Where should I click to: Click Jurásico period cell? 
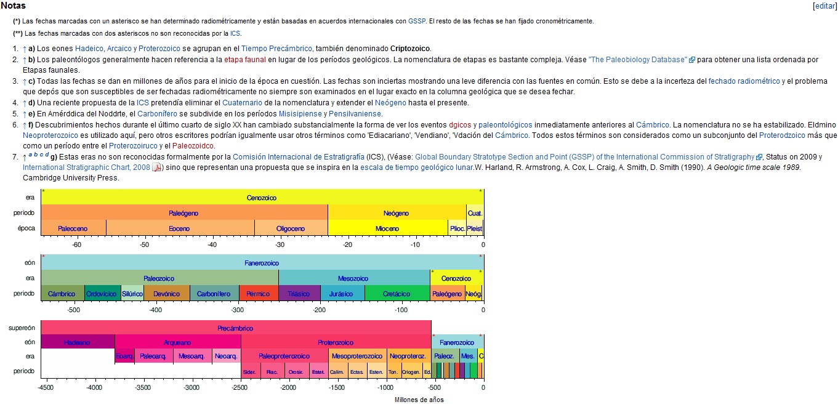pyautogui.click(x=342, y=294)
